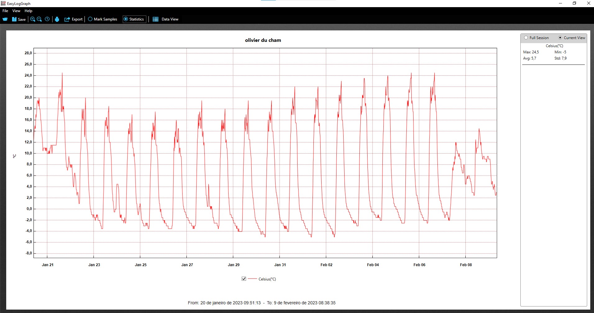Image resolution: width=594 pixels, height=313 pixels.
Task: Restore down the EasyLogGraph window
Action: coord(574,3)
